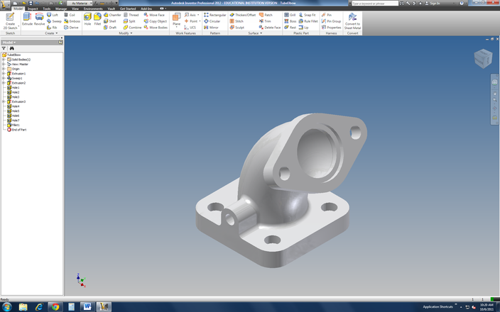The width and height of the screenshot is (500, 312).
Task: Click the Derive tool
Action: (x=71, y=28)
